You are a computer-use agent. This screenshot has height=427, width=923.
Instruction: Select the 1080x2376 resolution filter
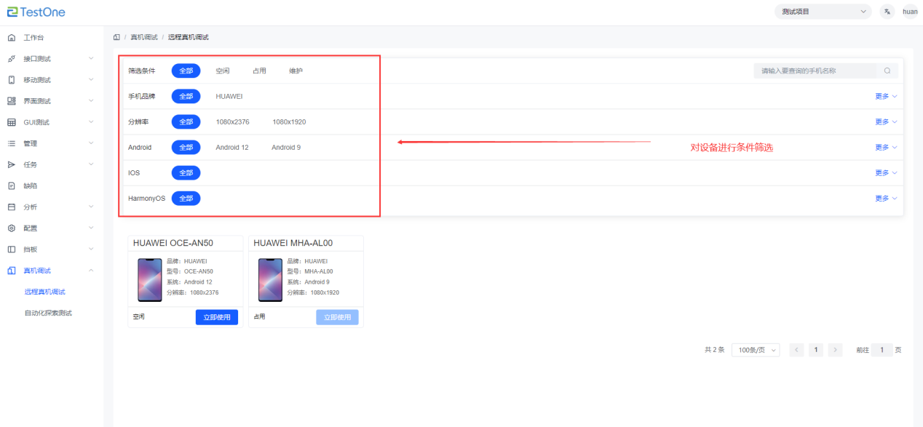[232, 122]
